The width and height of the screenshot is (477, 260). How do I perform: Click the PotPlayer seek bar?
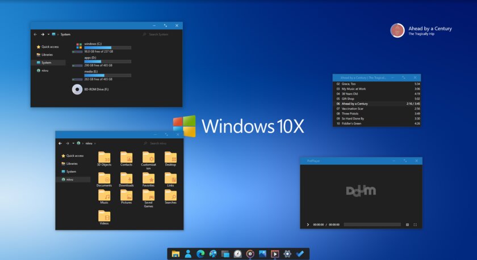pos(371,225)
